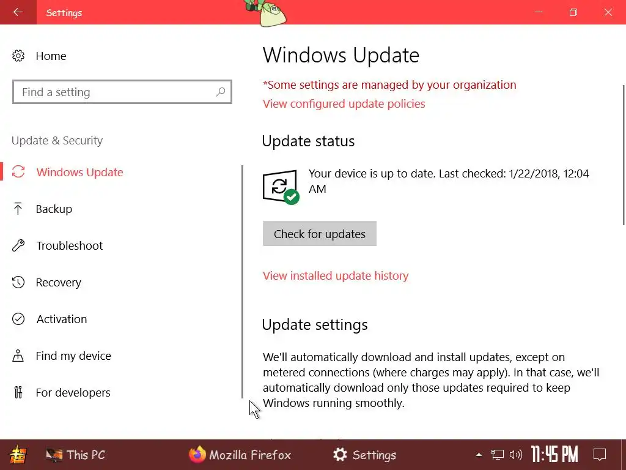This screenshot has width=626, height=470.
Task: Click the 'Update & Security' section label
Action: tap(57, 141)
